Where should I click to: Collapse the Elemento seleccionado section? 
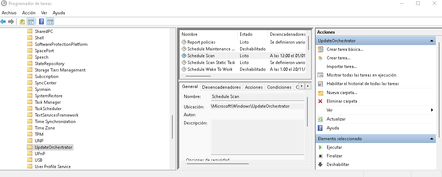(x=432, y=139)
